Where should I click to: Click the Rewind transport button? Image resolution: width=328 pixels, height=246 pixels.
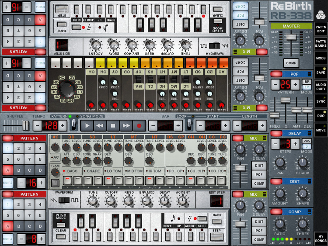click(100, 125)
